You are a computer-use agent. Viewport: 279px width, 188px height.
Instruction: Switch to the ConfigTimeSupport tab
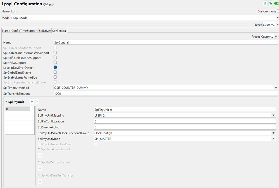[x=24, y=31]
